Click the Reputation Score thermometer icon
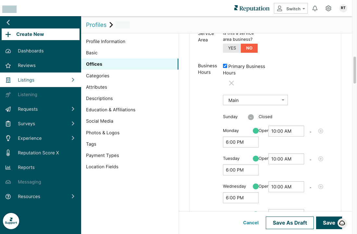 (8, 153)
